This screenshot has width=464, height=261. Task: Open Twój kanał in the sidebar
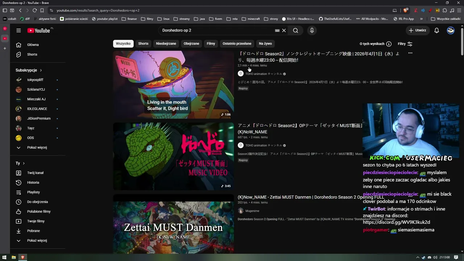tap(38, 173)
